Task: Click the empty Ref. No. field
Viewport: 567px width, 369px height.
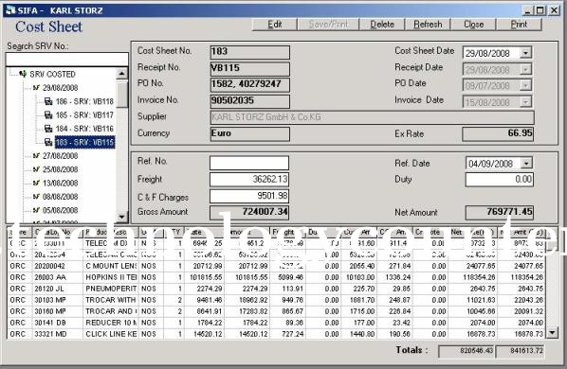Action: tap(249, 163)
